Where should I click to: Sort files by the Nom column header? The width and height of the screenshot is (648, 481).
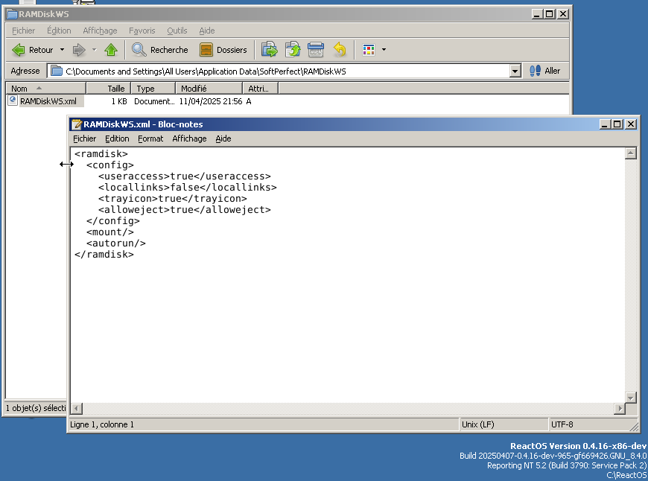tap(46, 89)
